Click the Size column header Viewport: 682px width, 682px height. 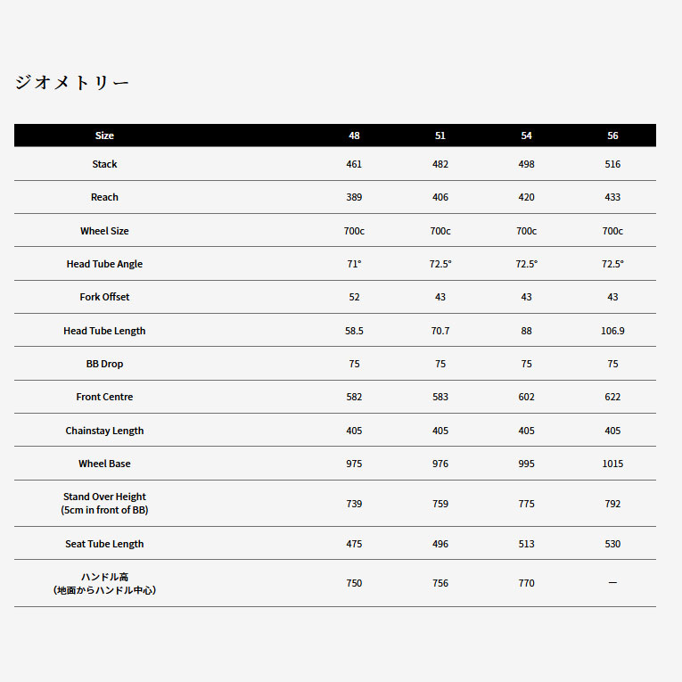[x=104, y=136]
